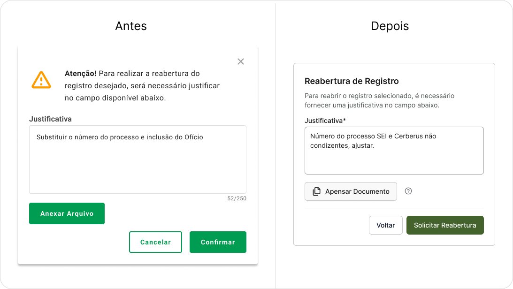Screen dimensions: 513x289
Task: Click the document icon inside Apensar Documento
Action: [317, 191]
